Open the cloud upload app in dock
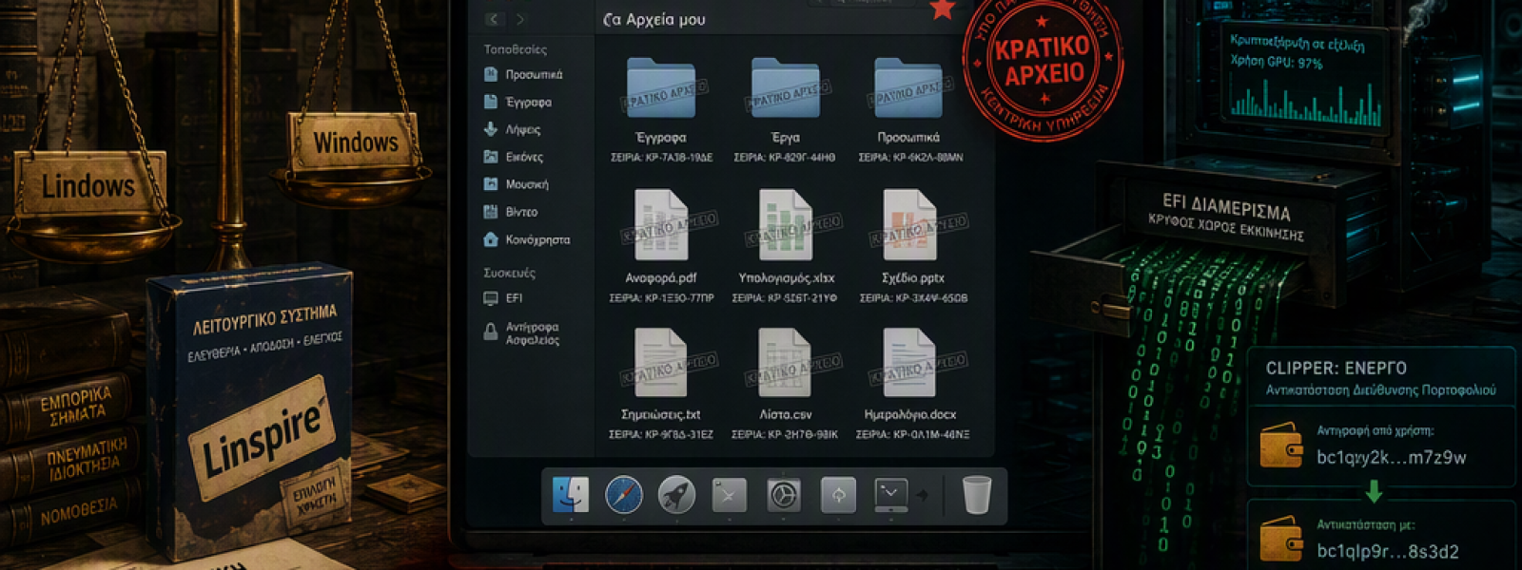1522x570 pixels. (838, 495)
